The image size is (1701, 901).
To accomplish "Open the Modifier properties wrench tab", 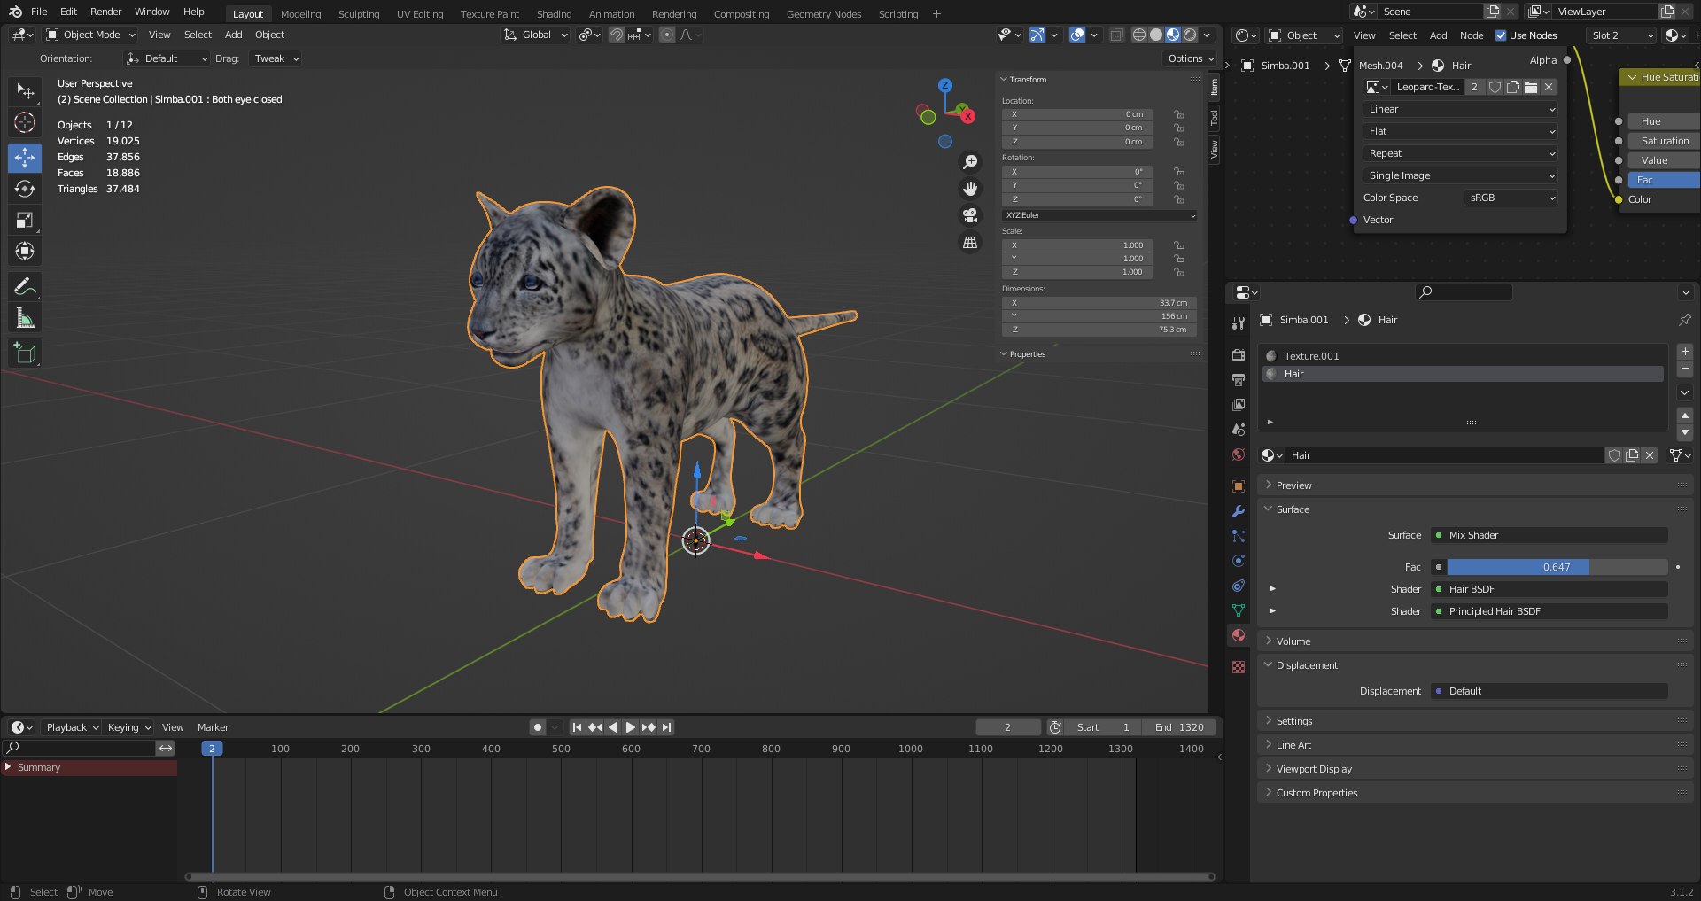I will (x=1239, y=511).
